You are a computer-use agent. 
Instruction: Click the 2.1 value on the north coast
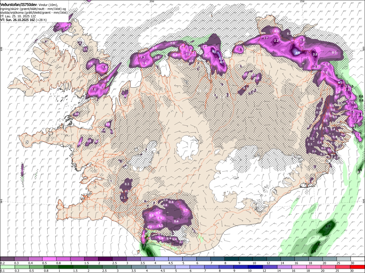[x=240, y=49]
